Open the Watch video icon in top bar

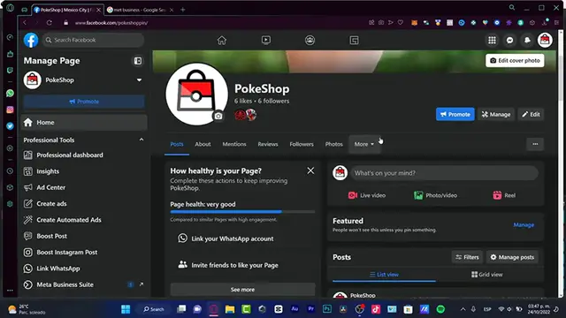(266, 41)
